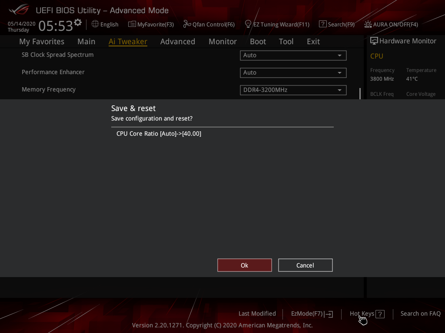This screenshot has height=333, width=445.
Task: Click the ROG logo icon
Action: (19, 10)
